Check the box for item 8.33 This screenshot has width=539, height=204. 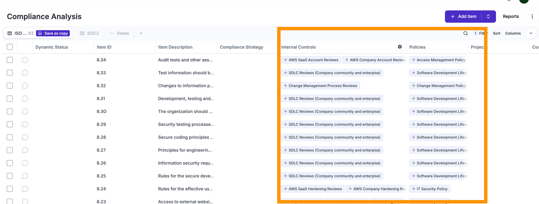[x=10, y=73]
